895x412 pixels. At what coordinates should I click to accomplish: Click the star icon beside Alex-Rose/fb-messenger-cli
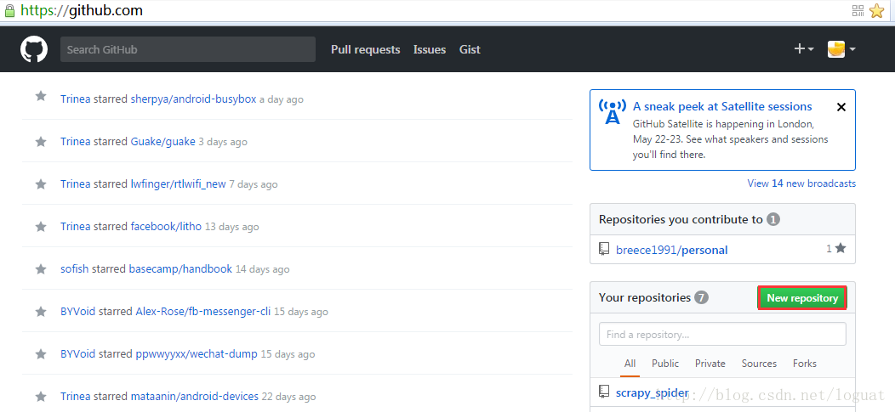tap(41, 311)
